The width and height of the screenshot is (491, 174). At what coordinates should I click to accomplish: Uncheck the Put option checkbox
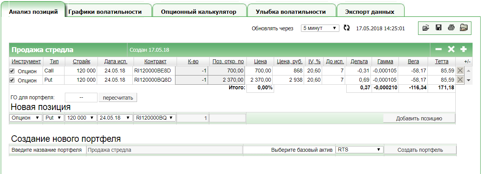point(12,80)
